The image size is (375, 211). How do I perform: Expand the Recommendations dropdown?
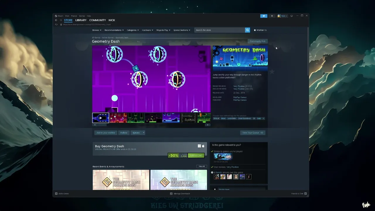[114, 30]
